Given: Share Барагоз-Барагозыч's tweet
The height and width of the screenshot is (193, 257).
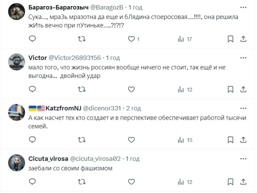Looking at the screenshot, I should click(243, 39).
